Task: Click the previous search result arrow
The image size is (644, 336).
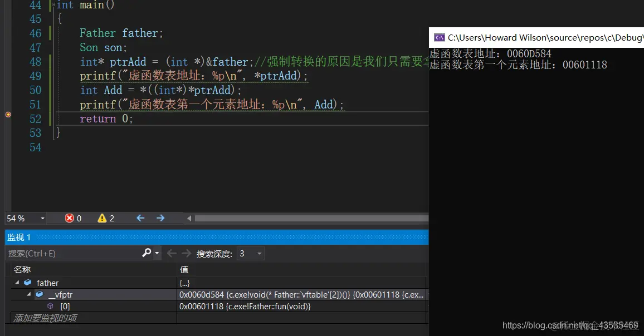Action: (172, 254)
